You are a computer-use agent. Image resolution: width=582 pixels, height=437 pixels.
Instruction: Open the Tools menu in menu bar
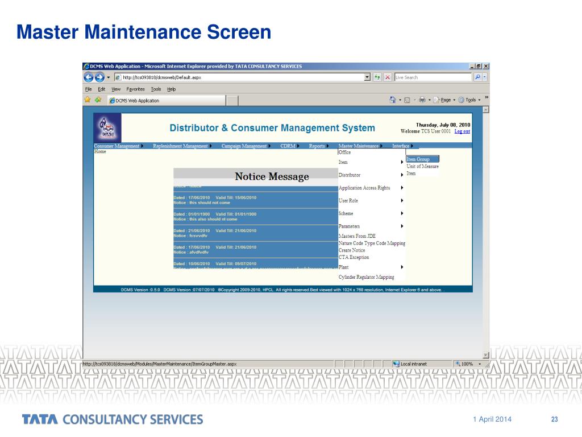click(x=156, y=89)
